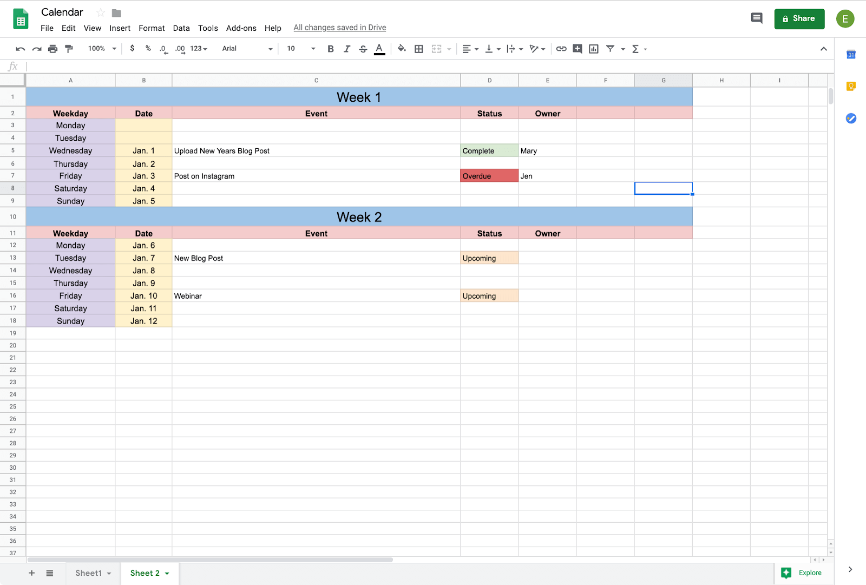Viewport: 866px width, 585px height.
Task: Open the All sheets list icon
Action: click(50, 573)
